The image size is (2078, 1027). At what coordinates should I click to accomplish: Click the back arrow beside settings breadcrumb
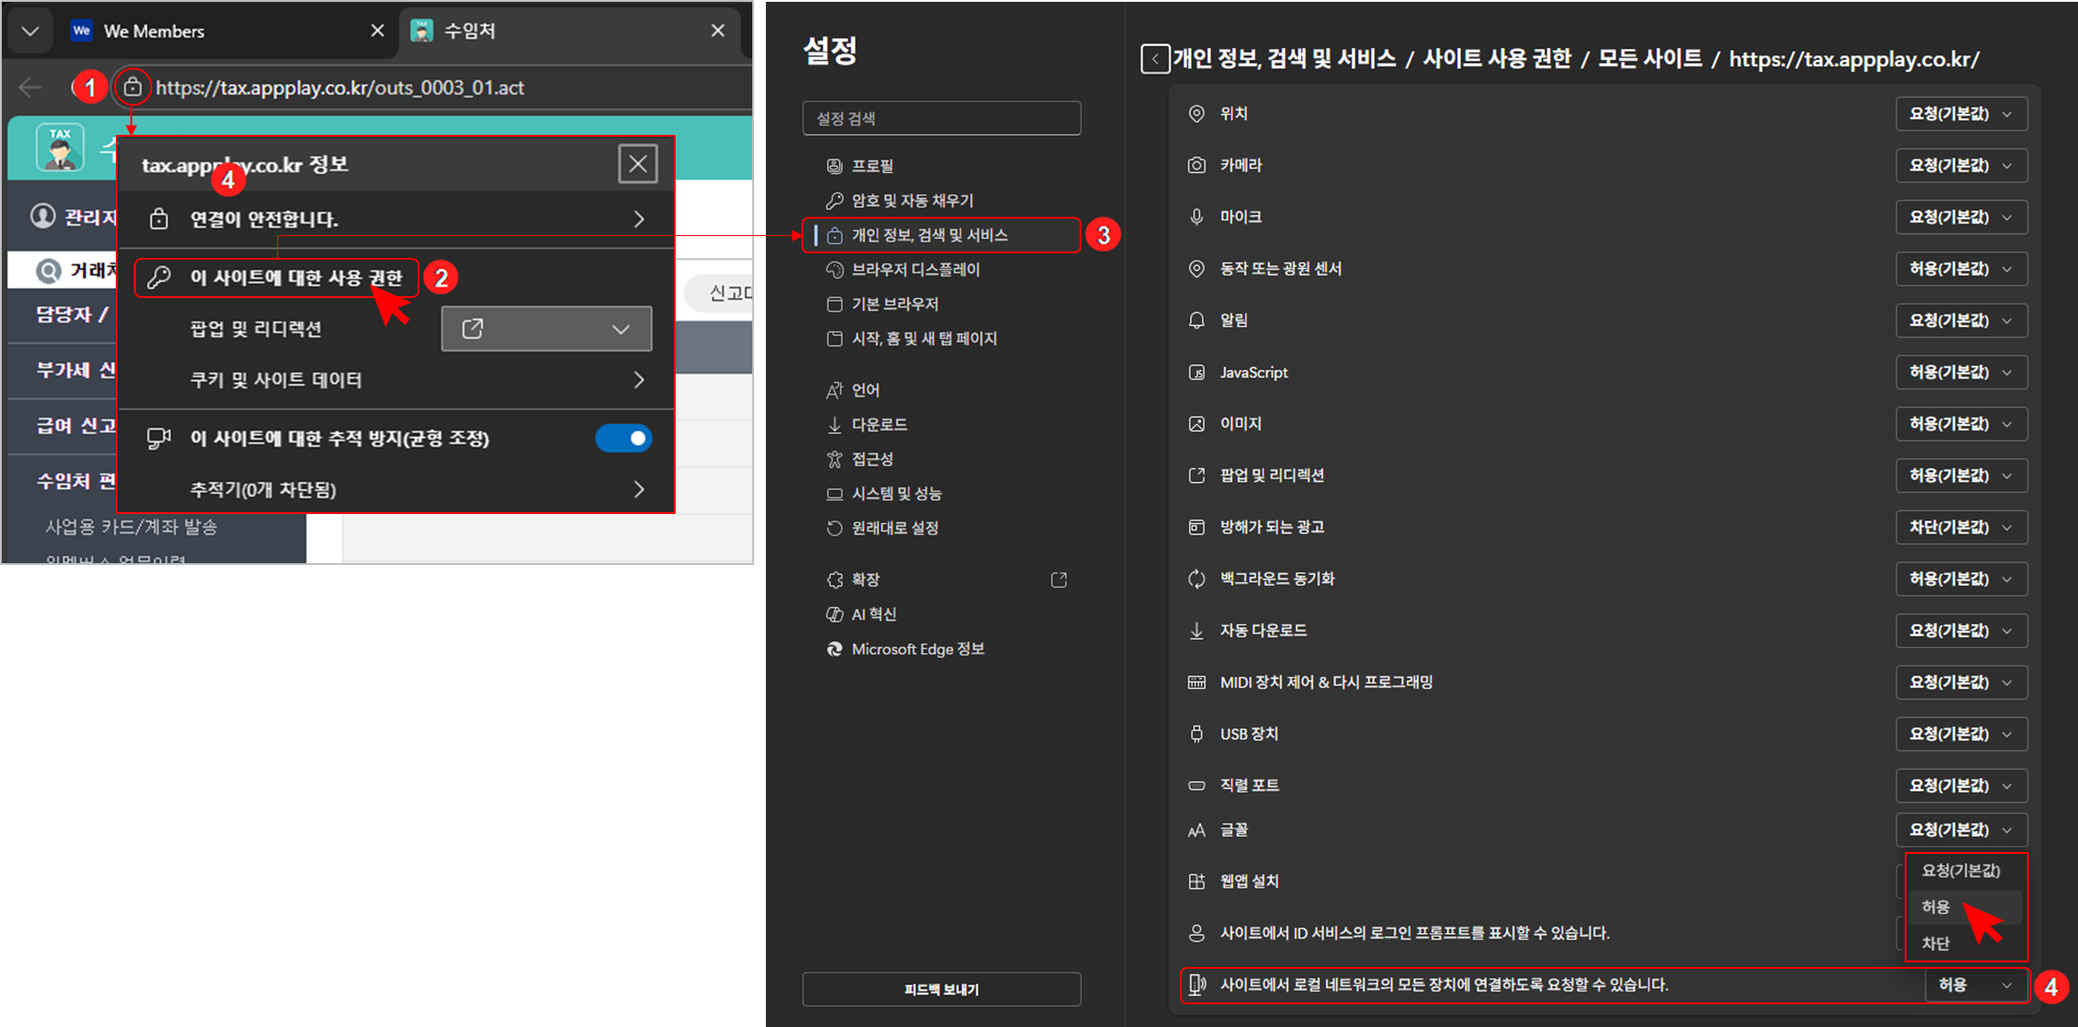pos(1154,60)
